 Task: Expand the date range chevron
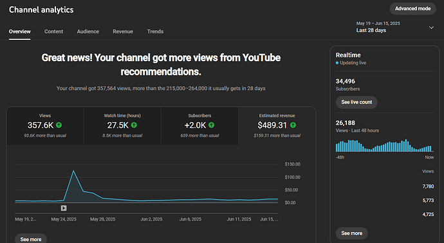431,28
